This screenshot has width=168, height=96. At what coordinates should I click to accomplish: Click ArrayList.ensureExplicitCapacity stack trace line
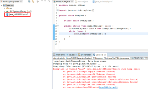point(101,79)
